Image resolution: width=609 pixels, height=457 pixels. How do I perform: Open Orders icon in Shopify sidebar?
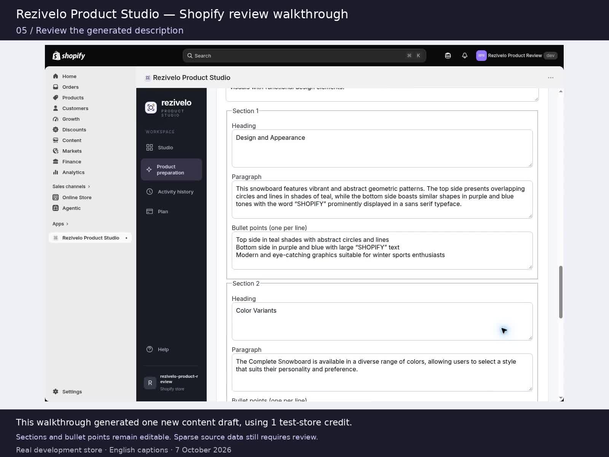(x=56, y=87)
